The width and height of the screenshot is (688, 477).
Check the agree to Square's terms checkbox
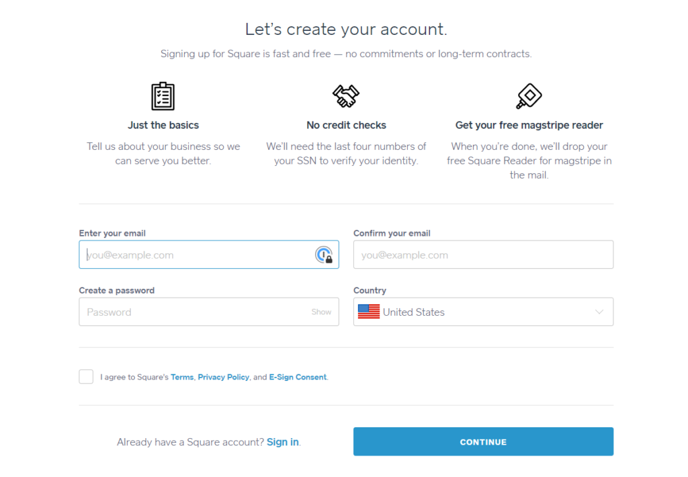point(86,377)
